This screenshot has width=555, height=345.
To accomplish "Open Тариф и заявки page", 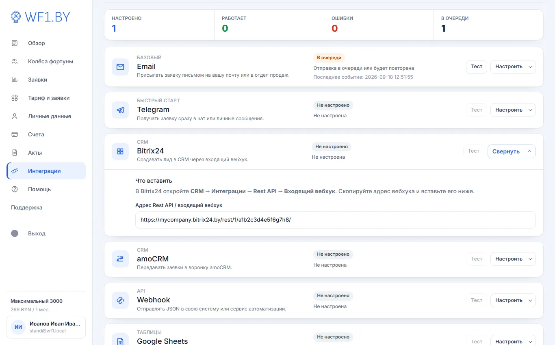I will (46, 98).
